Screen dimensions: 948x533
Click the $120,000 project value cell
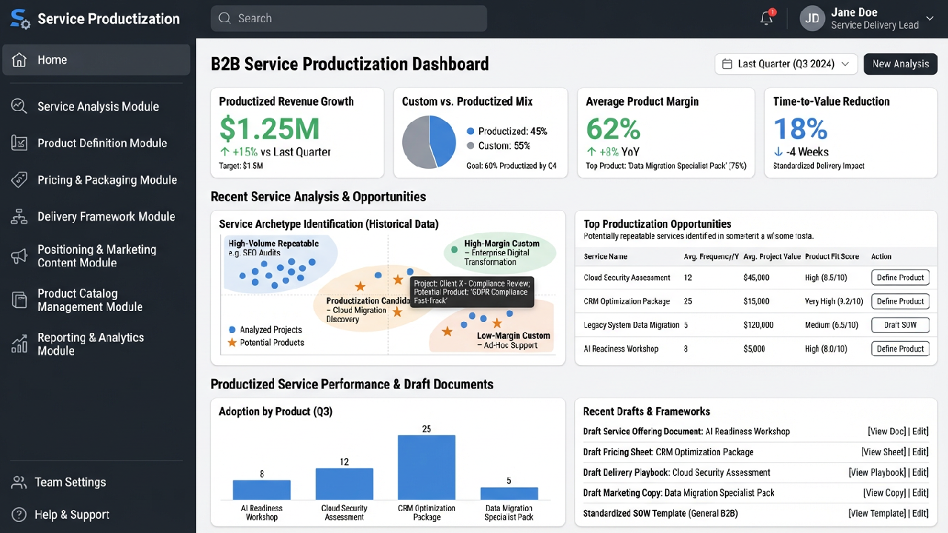[758, 325]
